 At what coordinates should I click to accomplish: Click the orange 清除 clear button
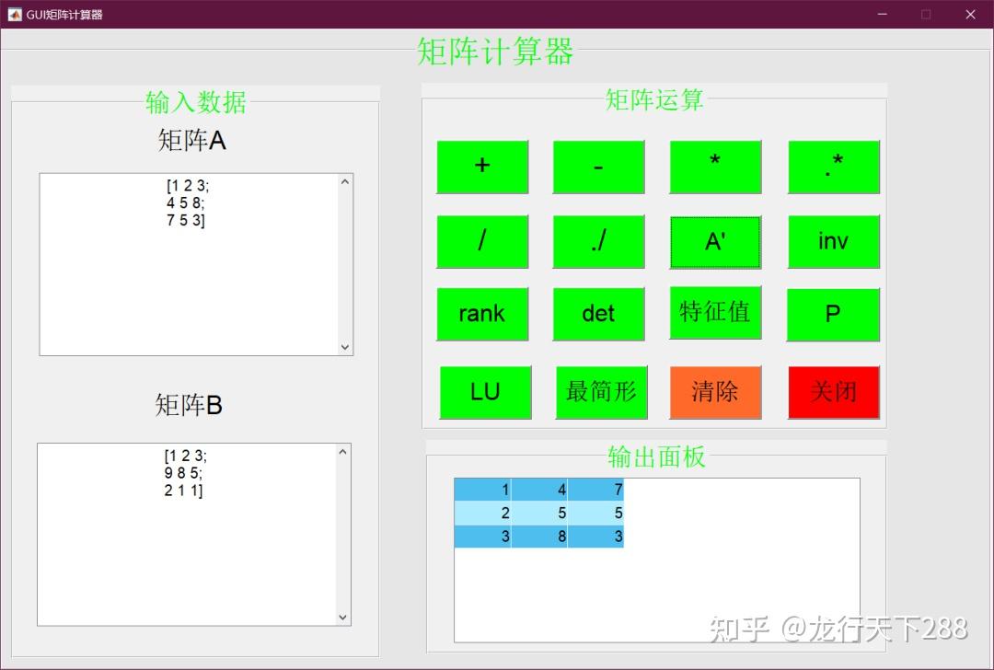pos(715,392)
